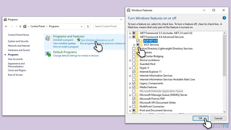Click folder icon next to MultiPoint Connector

(137, 106)
